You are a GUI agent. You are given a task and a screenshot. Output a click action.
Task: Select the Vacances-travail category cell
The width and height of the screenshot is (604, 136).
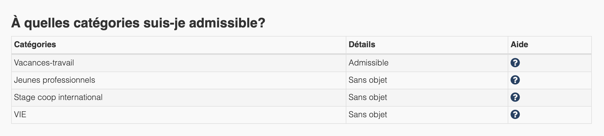179,63
